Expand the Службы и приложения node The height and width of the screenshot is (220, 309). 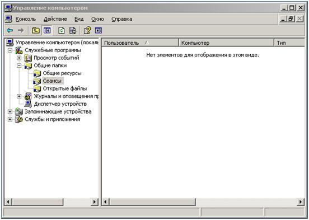tap(10, 119)
